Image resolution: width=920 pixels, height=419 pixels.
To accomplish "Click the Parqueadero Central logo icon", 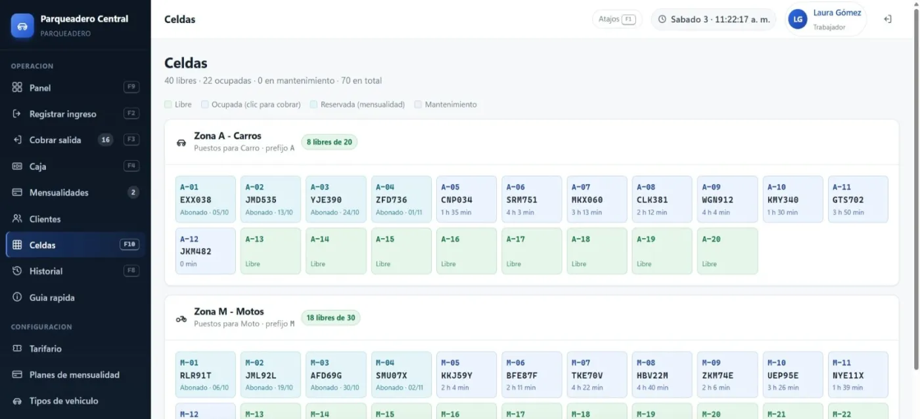I will click(22, 26).
